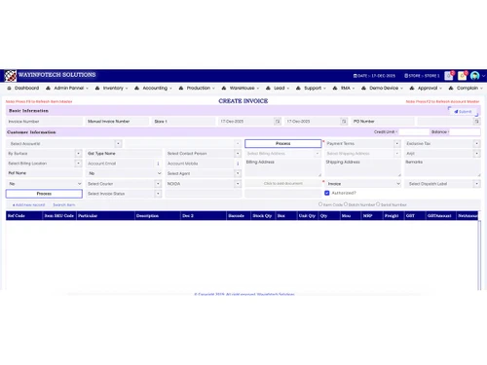Image resolution: width=487 pixels, height=365 pixels.
Task: Focus the Manual Invoice Number field
Action: [x=117, y=122]
